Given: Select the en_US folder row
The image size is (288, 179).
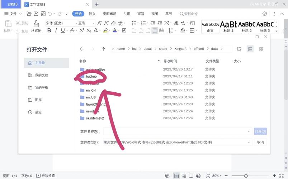Looking at the screenshot, I should (x=147, y=97).
